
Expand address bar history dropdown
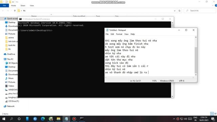click(x=175, y=11)
